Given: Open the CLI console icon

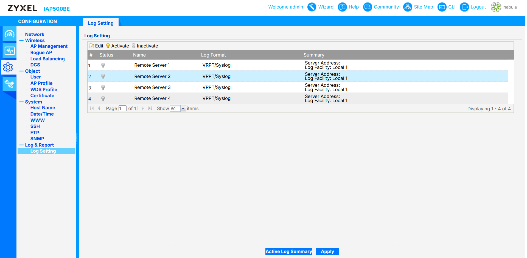Looking at the screenshot, I should point(442,7).
